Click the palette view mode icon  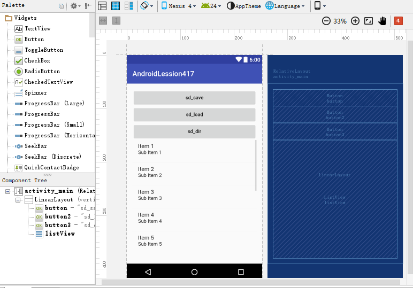pyautogui.click(x=61, y=6)
